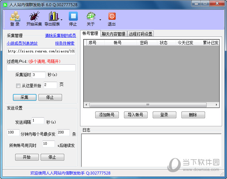Click the account table horizontal scrollbar thumb

(148, 105)
